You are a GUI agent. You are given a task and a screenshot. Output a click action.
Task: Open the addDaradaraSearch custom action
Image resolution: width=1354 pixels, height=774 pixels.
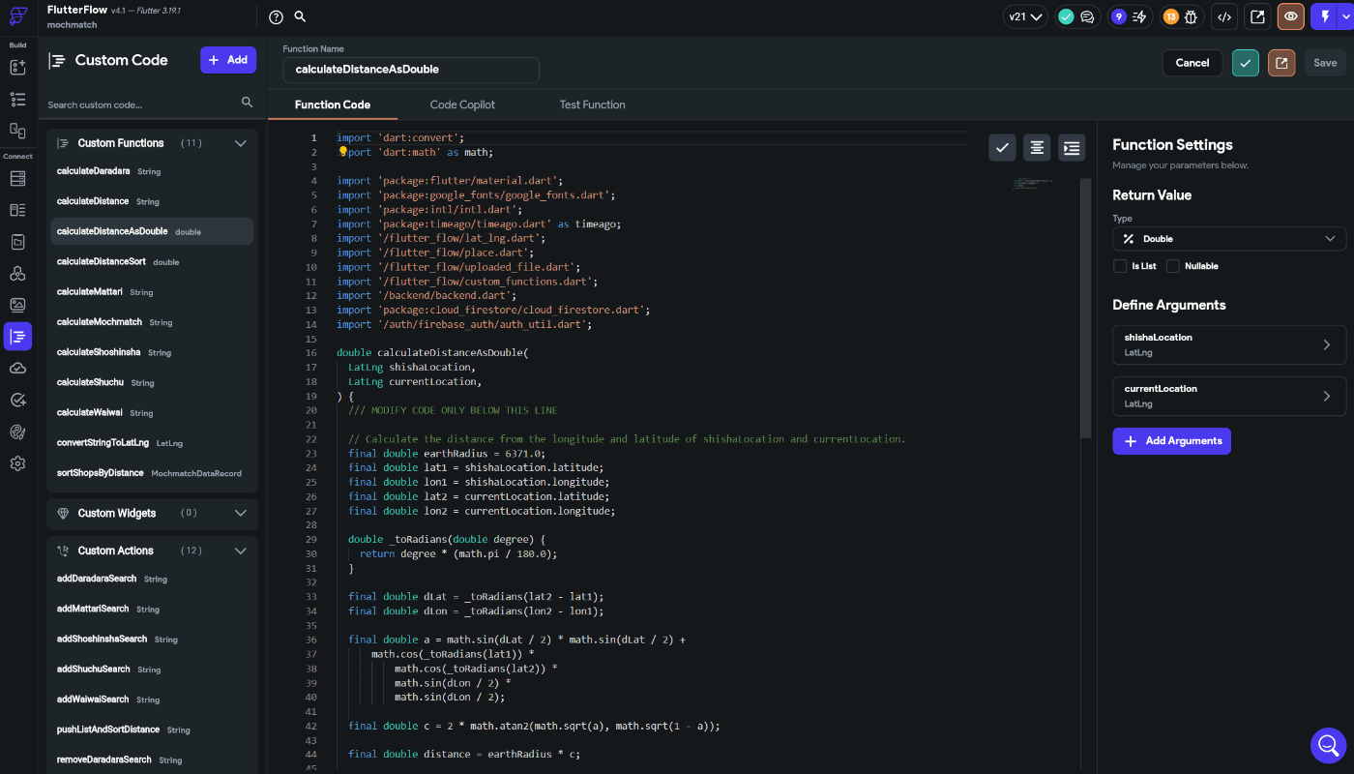coord(152,579)
